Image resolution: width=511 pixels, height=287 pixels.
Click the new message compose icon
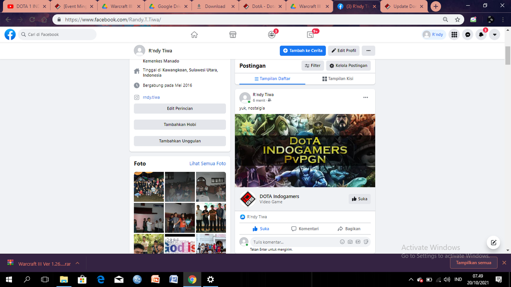pyautogui.click(x=493, y=242)
